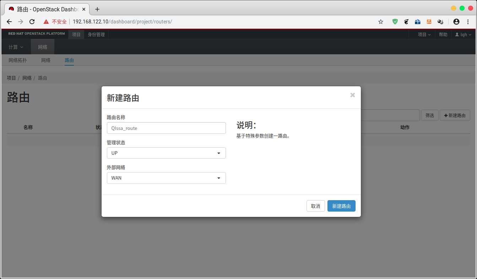Click the filter text field beside 筛选
Image resolution: width=477 pixels, height=279 pixels.
tap(390, 115)
